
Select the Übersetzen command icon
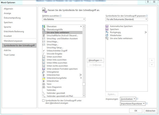(x=44, y=26)
